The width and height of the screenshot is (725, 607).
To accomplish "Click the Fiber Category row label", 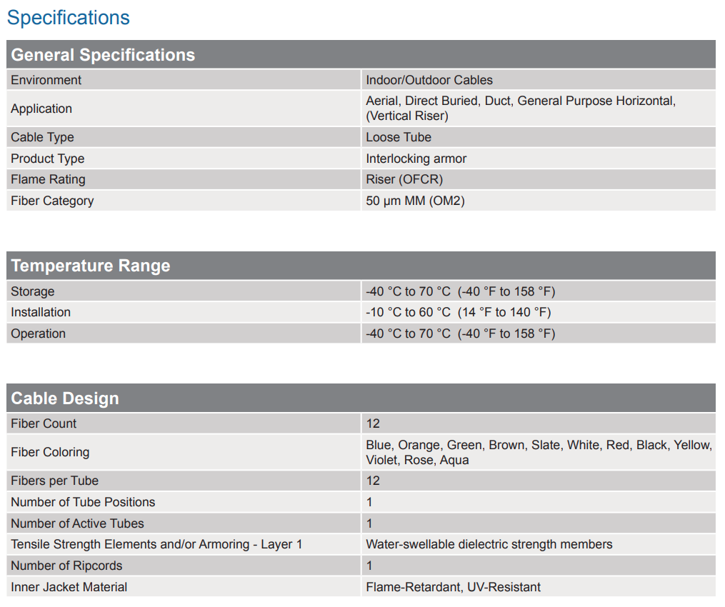I will click(x=52, y=201).
